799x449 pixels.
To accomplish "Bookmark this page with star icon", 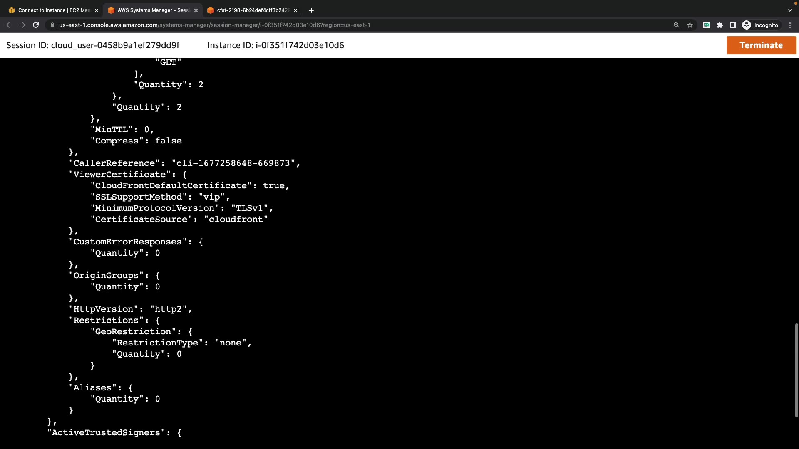I will [690, 25].
